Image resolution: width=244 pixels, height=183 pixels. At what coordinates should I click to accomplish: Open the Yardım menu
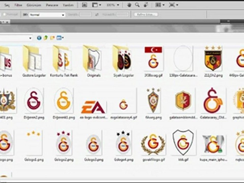tap(68, 5)
